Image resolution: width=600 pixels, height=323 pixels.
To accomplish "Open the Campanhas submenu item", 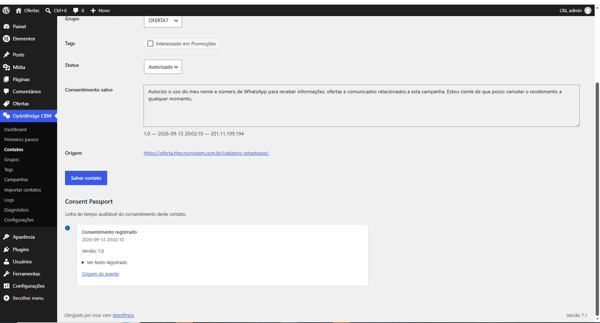I will 16,179.
